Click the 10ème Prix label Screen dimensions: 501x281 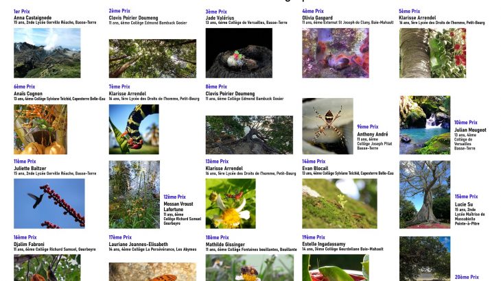point(465,123)
